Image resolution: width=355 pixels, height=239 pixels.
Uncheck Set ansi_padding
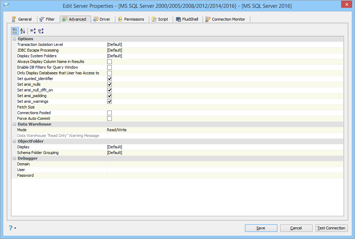109,96
